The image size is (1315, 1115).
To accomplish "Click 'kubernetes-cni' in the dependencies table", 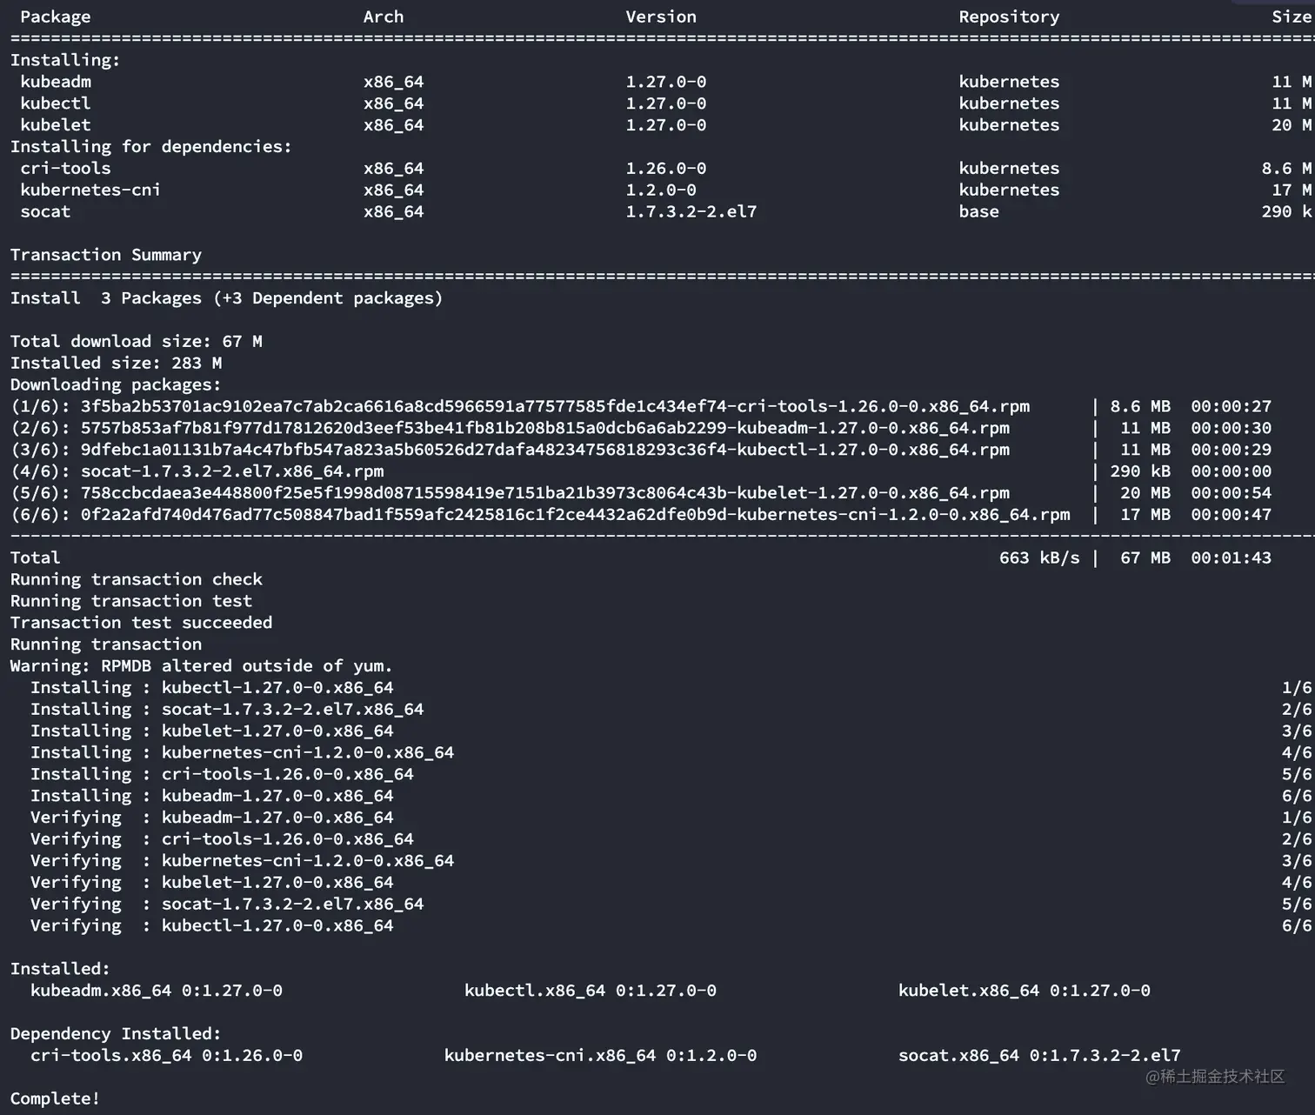I will click(90, 190).
